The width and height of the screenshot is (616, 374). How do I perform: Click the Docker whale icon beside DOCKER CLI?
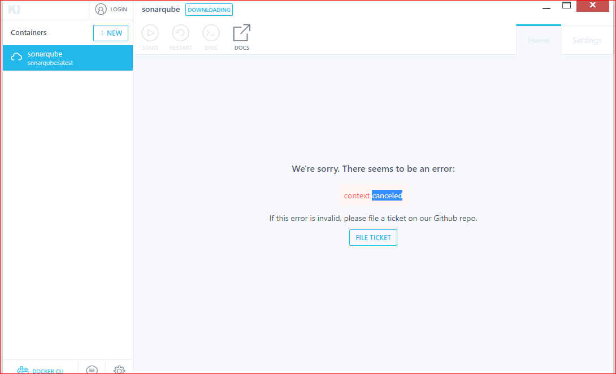click(x=23, y=369)
